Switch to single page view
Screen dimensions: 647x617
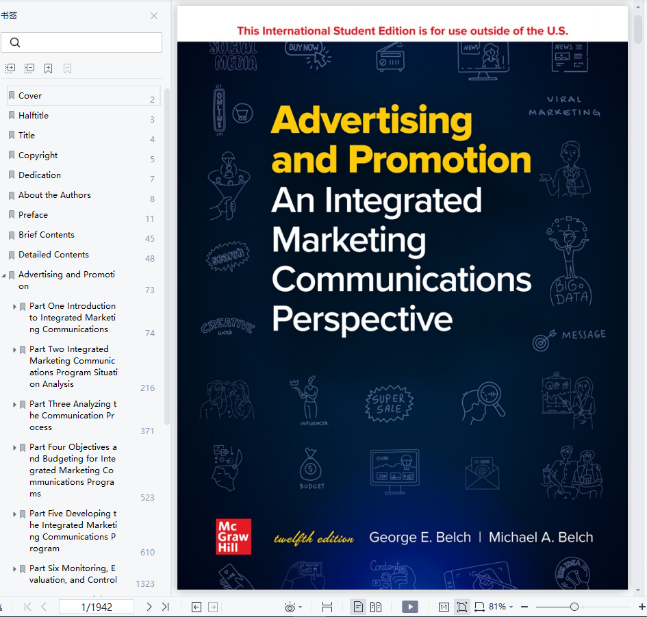pyautogui.click(x=358, y=607)
